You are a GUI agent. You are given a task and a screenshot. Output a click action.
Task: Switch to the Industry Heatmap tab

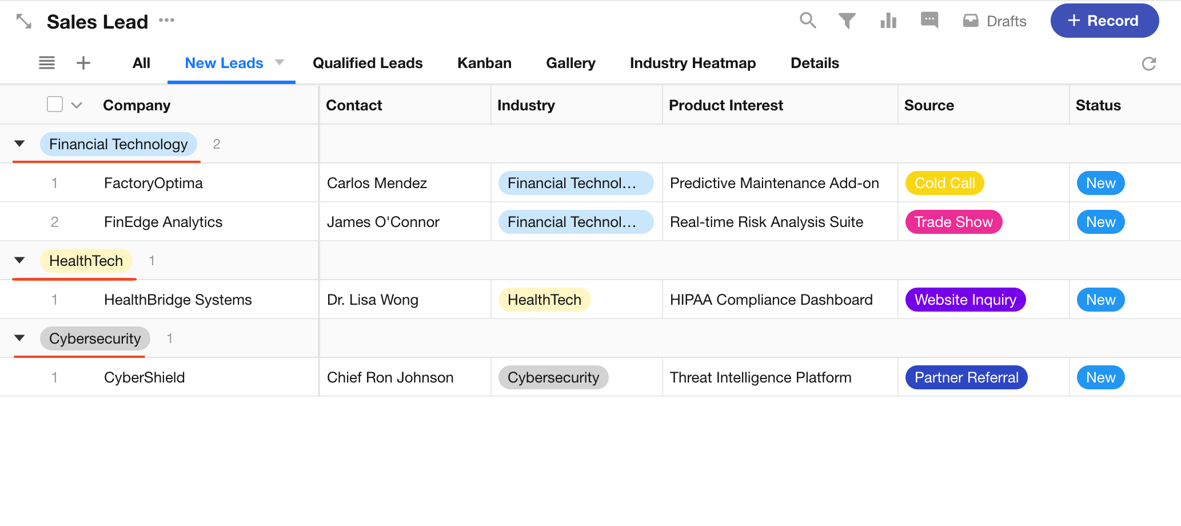pos(693,63)
